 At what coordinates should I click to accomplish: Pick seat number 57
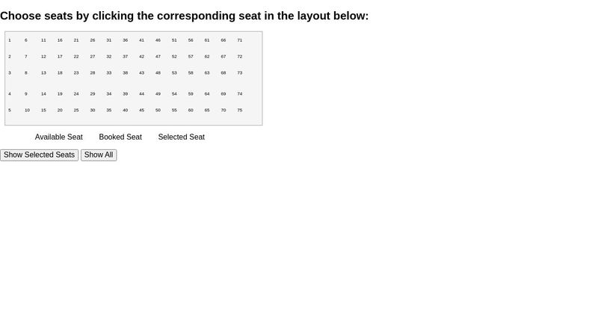point(191,57)
